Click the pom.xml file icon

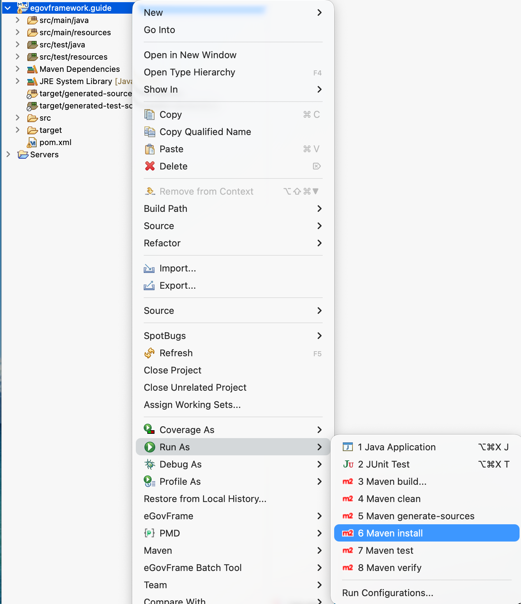click(x=32, y=143)
